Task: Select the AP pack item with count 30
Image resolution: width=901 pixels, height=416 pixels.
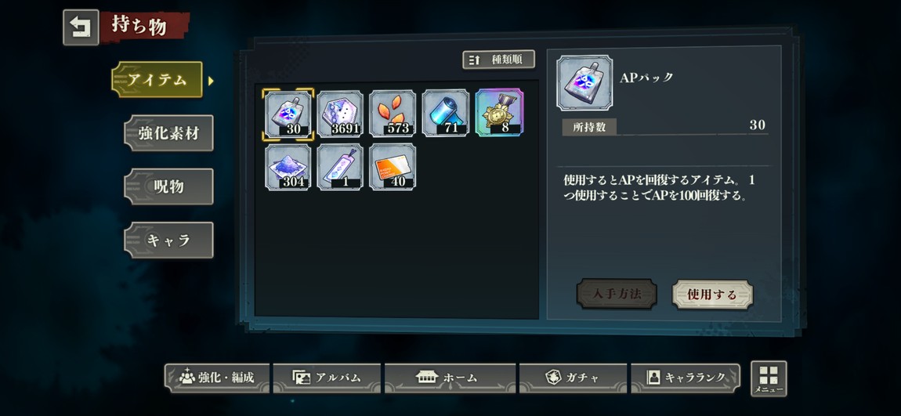Action: 288,114
